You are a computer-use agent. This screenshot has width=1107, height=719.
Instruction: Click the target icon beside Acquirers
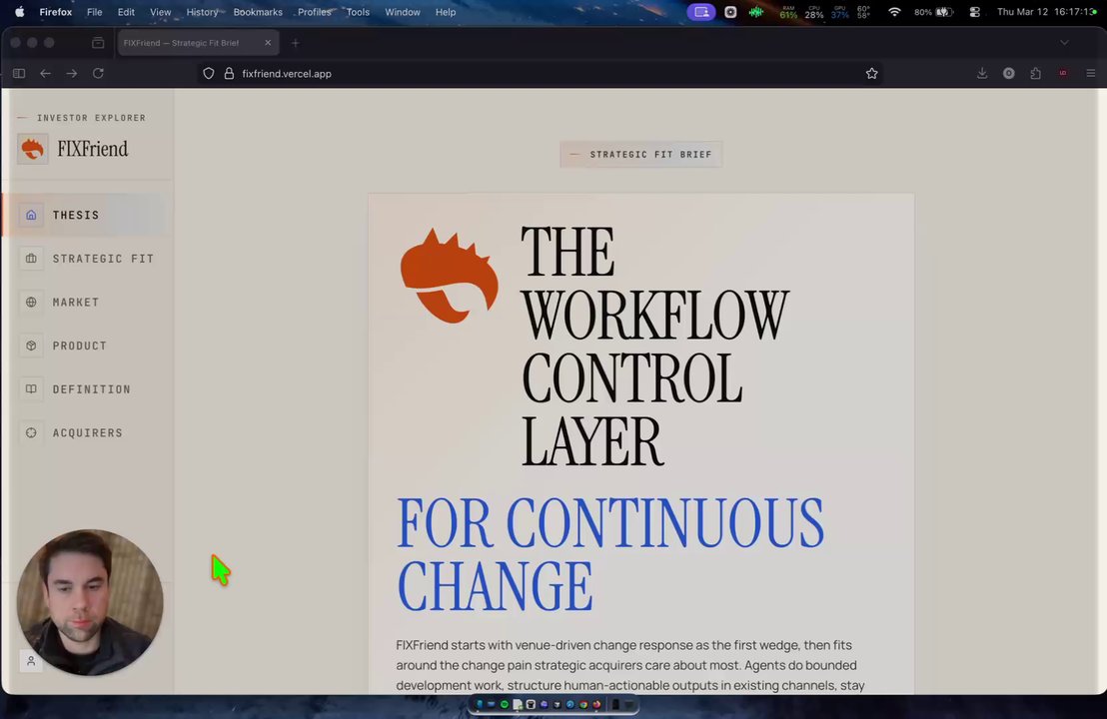[x=31, y=432]
